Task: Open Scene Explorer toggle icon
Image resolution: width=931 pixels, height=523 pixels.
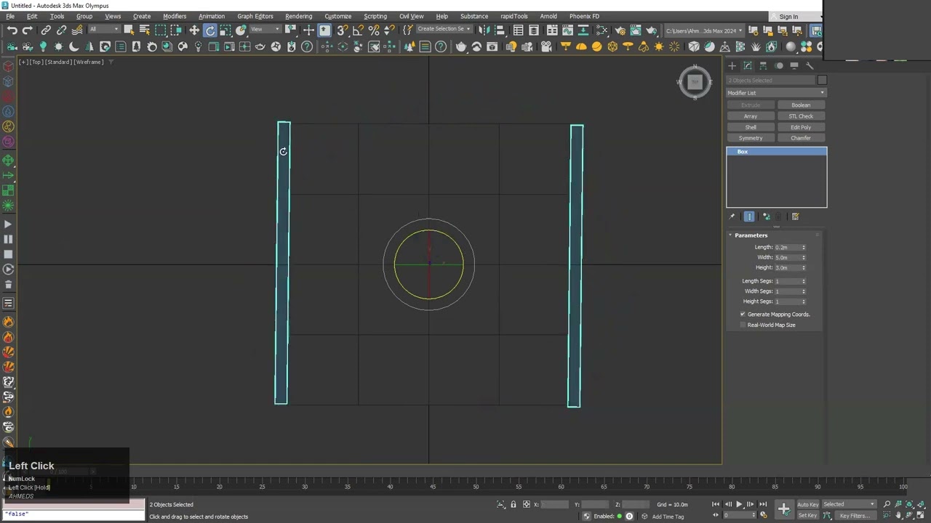Action: tap(518, 31)
